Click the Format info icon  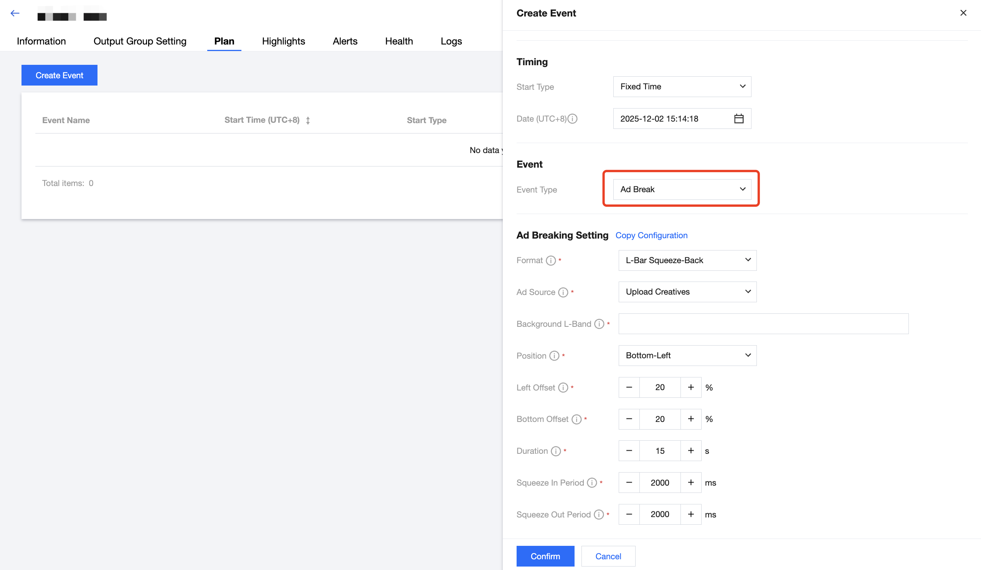pyautogui.click(x=550, y=260)
